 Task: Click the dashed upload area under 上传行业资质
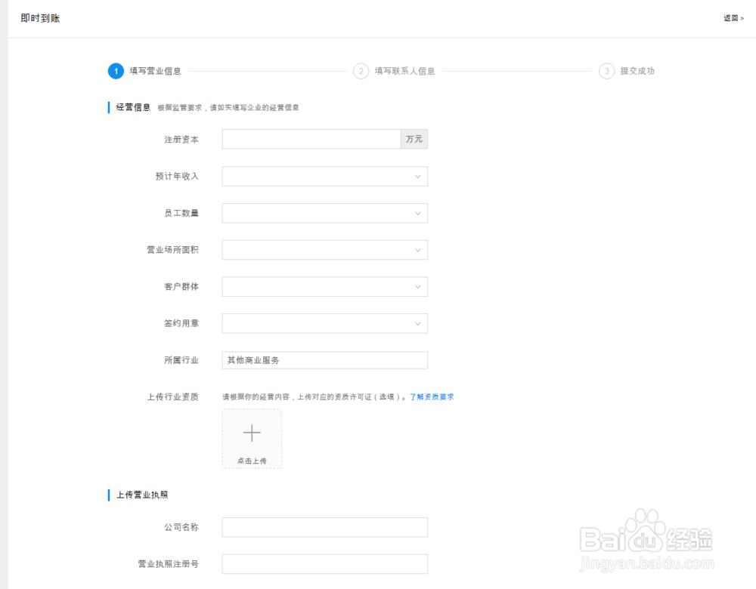point(252,438)
